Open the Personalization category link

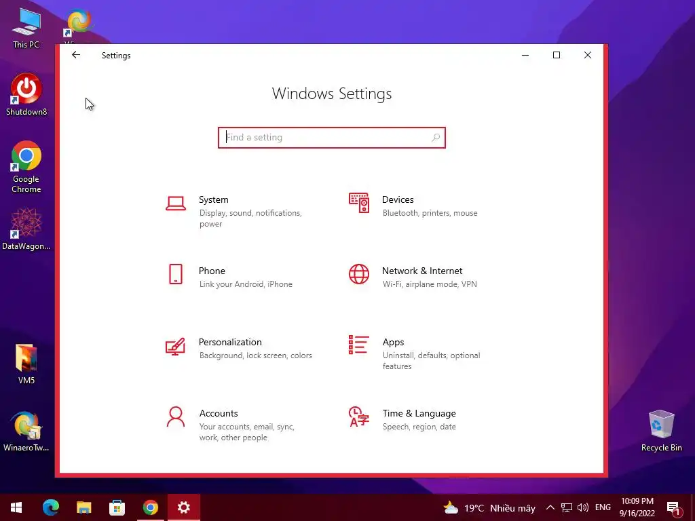tap(230, 342)
